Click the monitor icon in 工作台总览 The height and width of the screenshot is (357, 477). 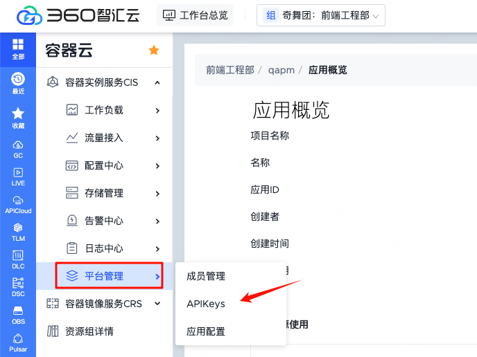[169, 15]
